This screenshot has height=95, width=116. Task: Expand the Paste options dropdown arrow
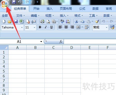coord(92,21)
